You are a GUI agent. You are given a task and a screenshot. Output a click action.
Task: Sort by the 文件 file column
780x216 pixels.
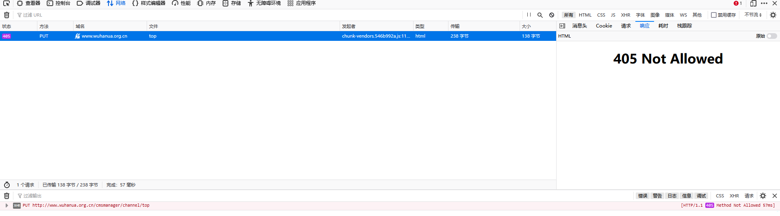pos(243,26)
